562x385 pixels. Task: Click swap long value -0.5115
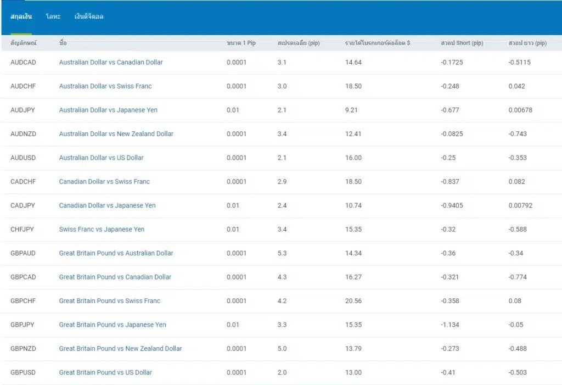pos(519,62)
